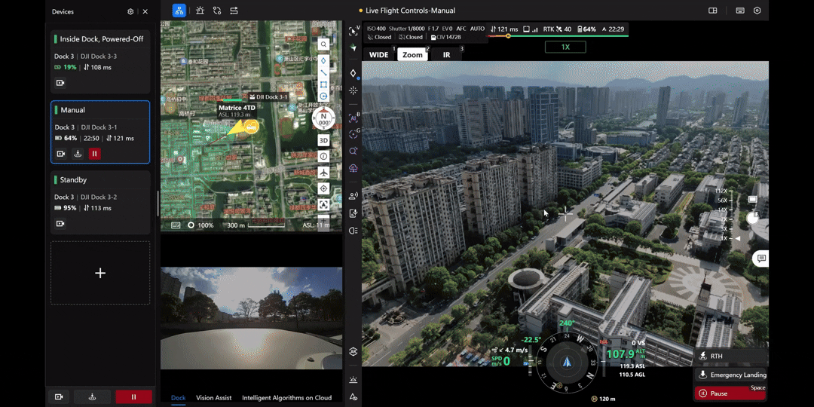Click the round white shutter button
The width and height of the screenshot is (814, 407).
pyautogui.click(x=751, y=219)
